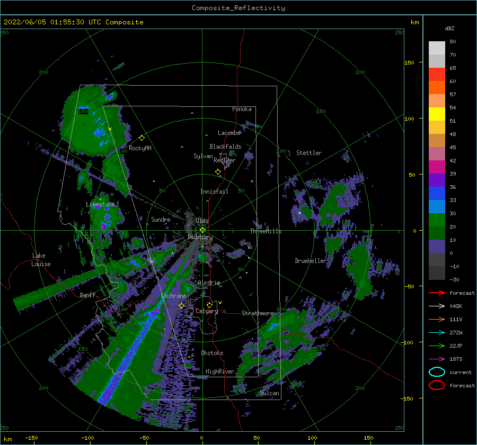477x445 pixels.
Task: Click the Blackfalds city label
Action: pos(225,147)
